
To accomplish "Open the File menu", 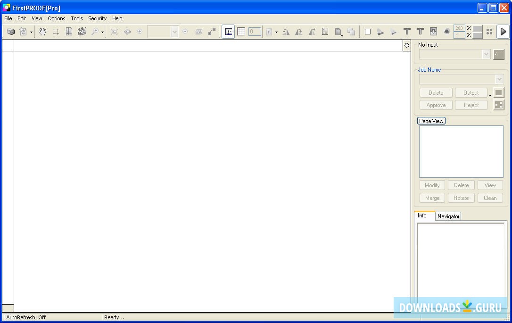I will tap(8, 18).
